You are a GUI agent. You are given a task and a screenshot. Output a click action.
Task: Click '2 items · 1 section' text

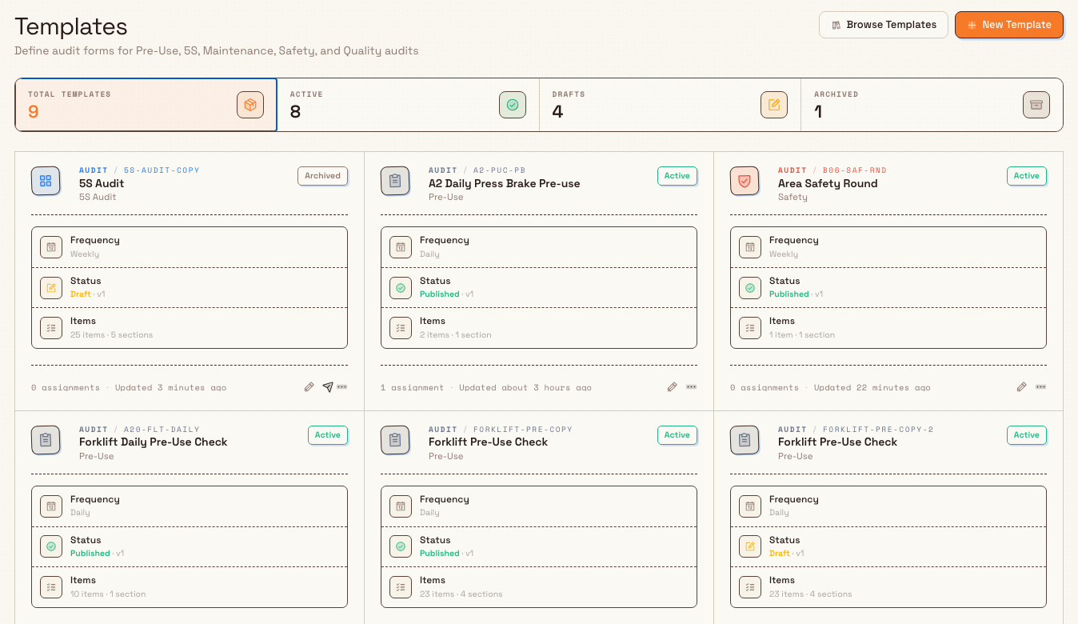pyautogui.click(x=456, y=335)
